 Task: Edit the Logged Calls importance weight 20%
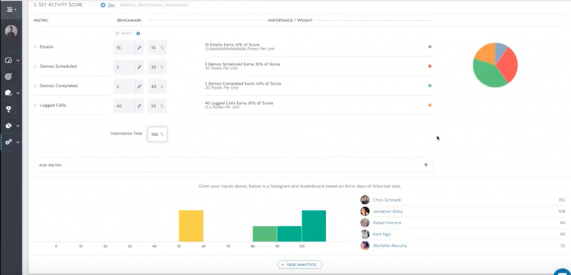pos(157,106)
